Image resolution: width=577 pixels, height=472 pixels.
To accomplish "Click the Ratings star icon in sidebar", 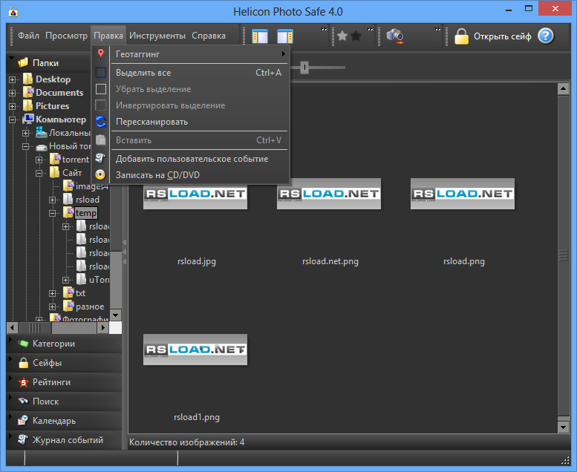I will [23, 382].
